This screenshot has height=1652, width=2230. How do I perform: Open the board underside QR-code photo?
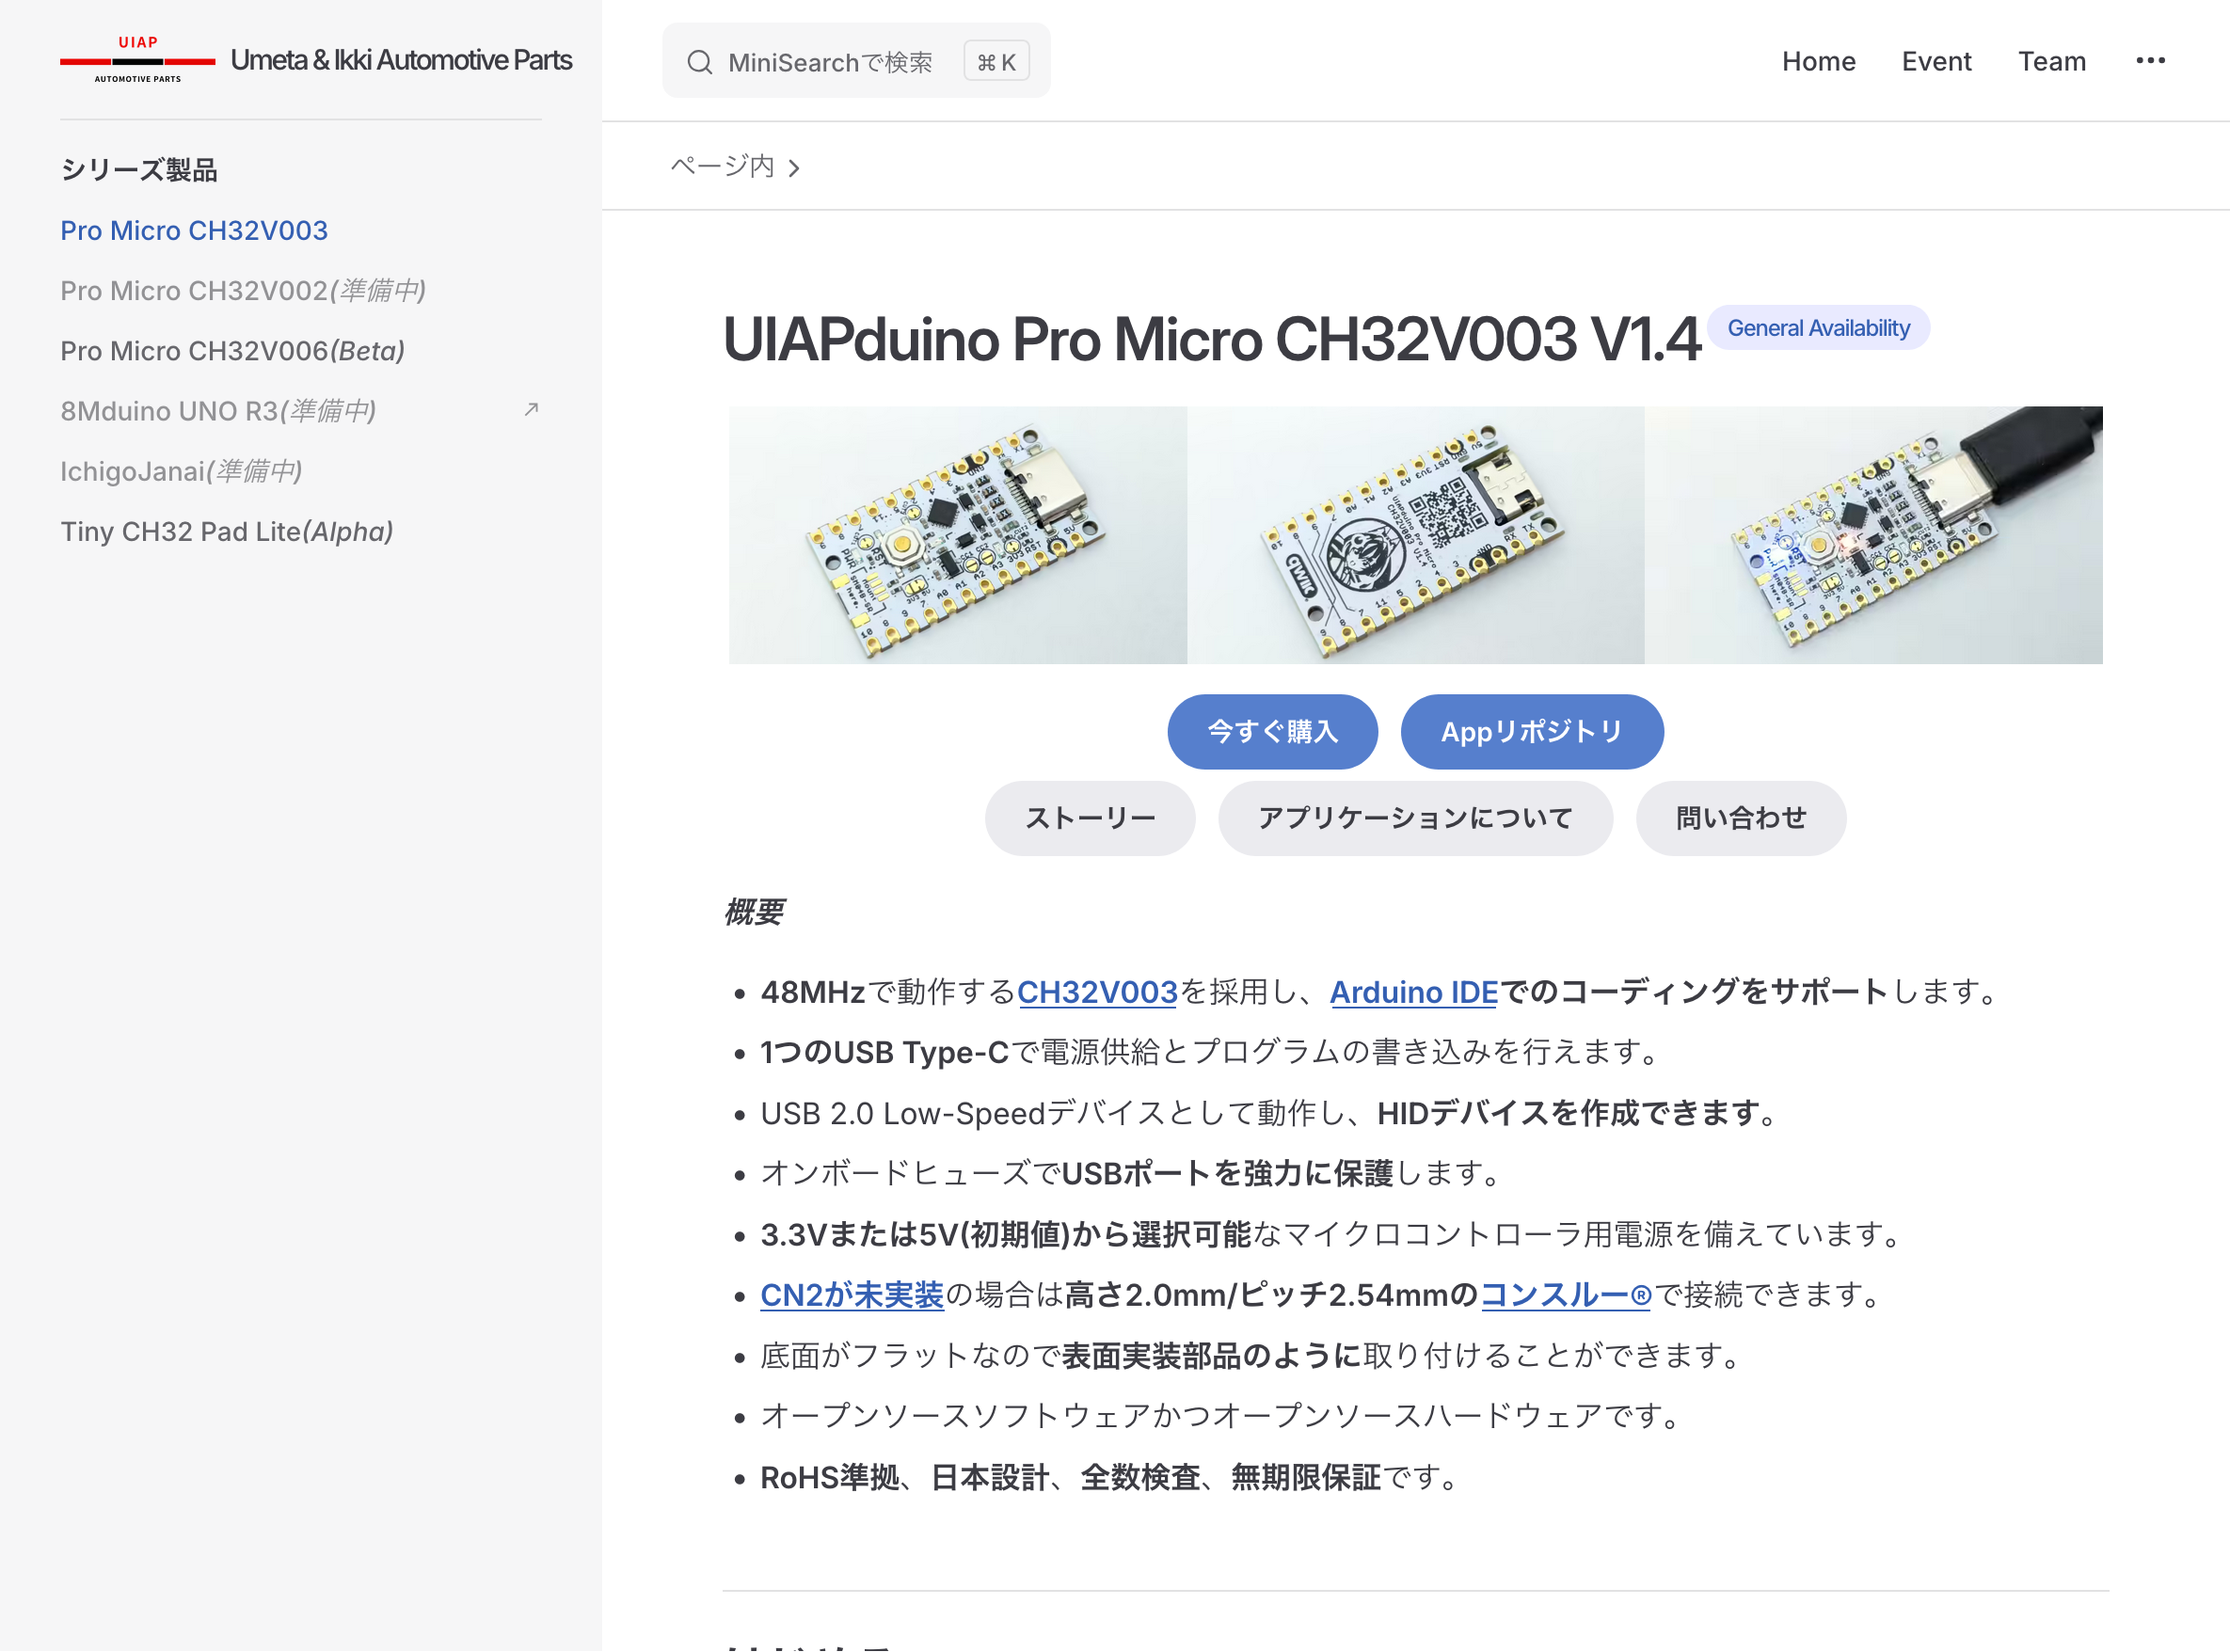(x=1415, y=535)
